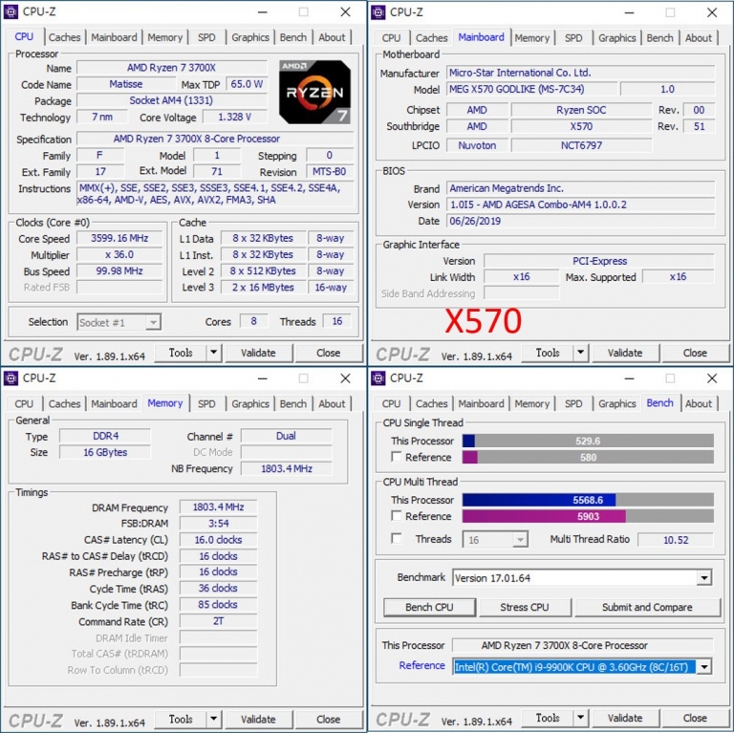Image resolution: width=734 pixels, height=733 pixels.
Task: Click Submit and Compare button
Action: 647,607
